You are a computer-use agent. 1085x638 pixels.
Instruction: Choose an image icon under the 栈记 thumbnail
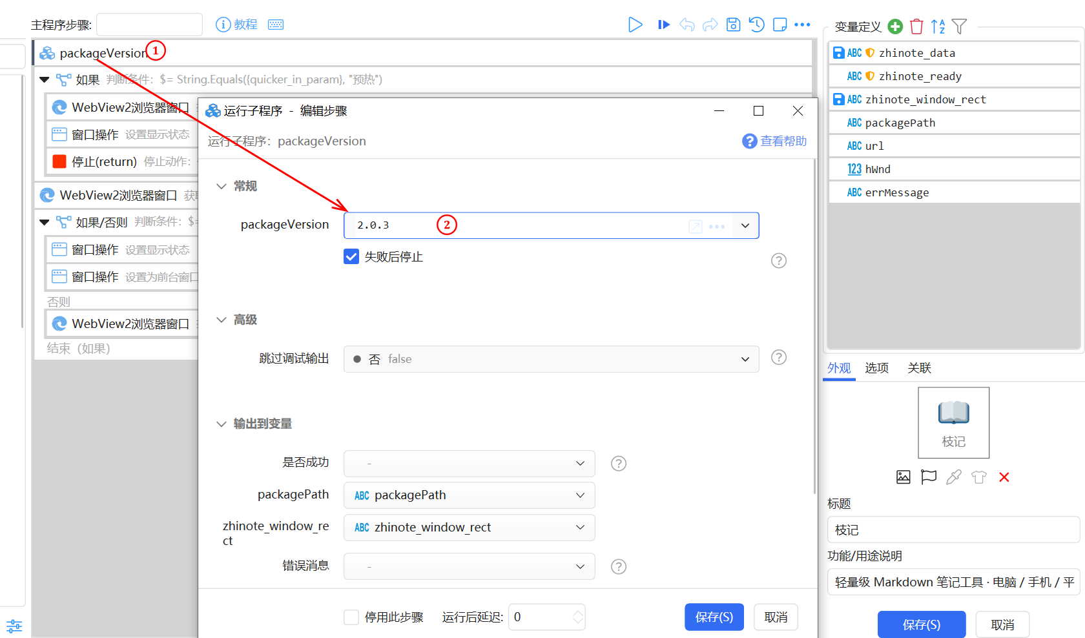pos(904,477)
